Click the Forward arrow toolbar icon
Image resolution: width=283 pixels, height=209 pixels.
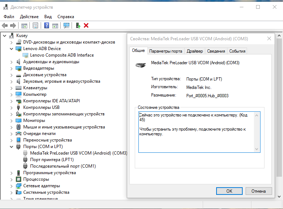(x=13, y=26)
